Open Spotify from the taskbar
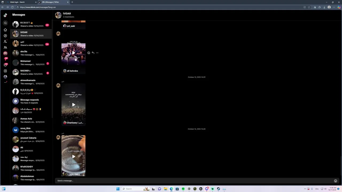The height and width of the screenshot is (192, 342). point(183,189)
